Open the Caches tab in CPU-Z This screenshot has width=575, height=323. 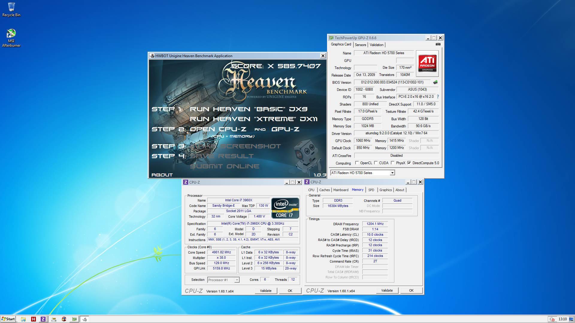pos(324,190)
